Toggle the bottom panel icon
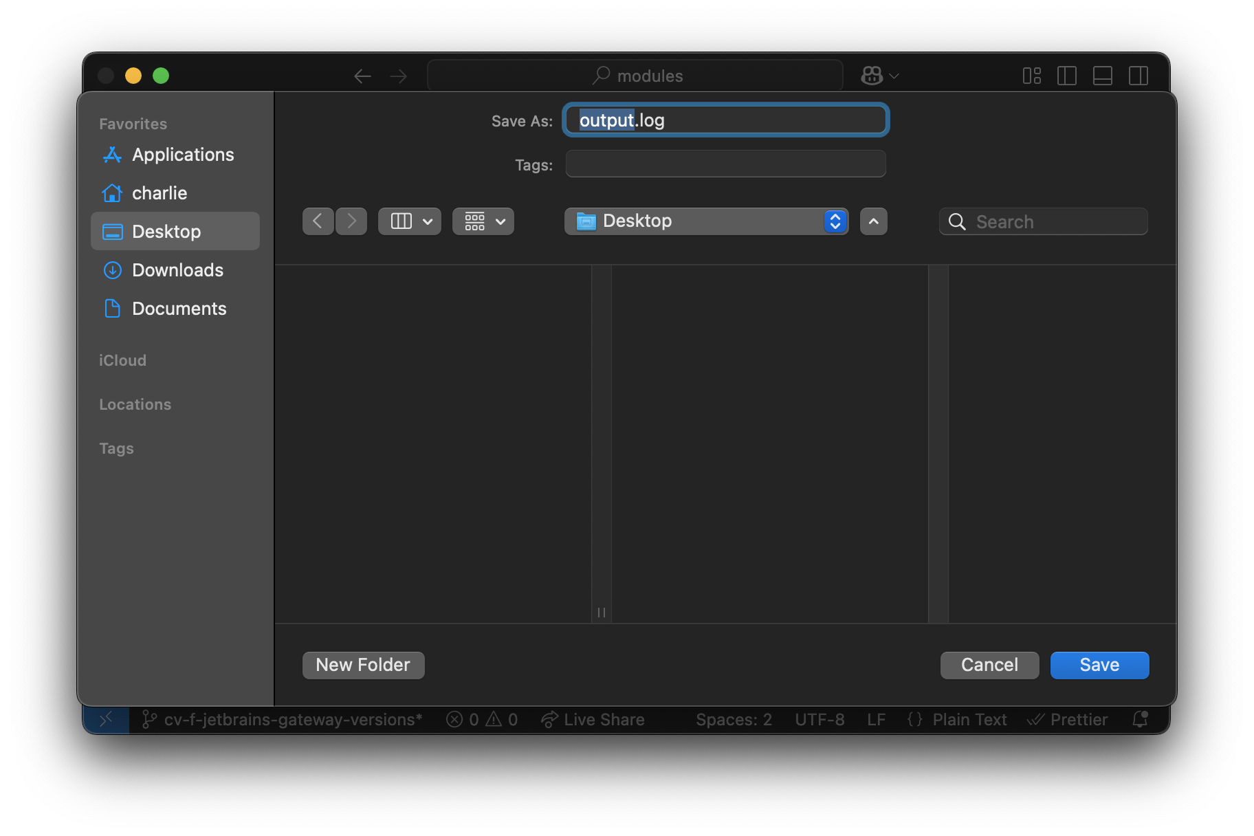 pos(1102,76)
